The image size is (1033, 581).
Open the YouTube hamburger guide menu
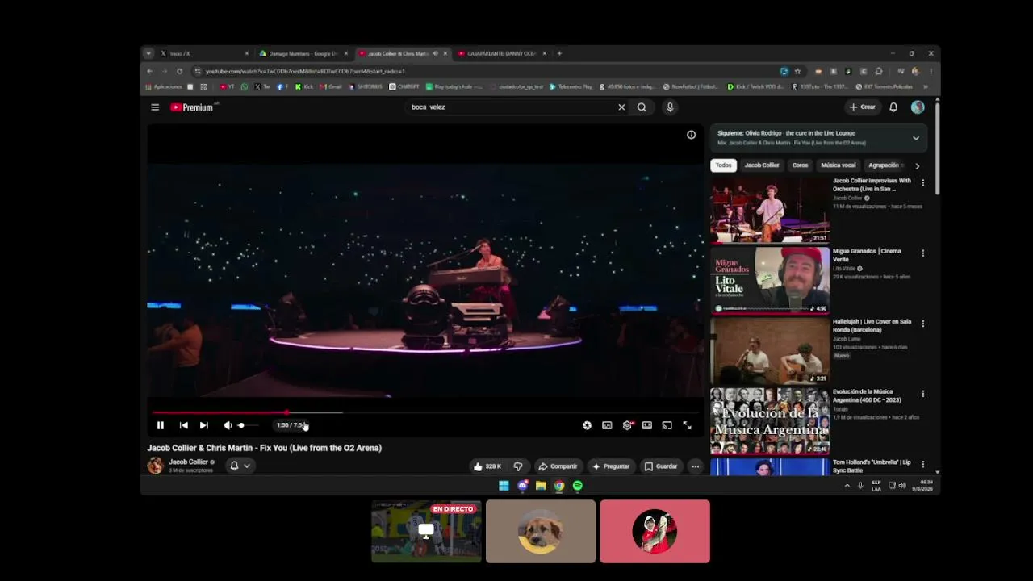pyautogui.click(x=155, y=107)
